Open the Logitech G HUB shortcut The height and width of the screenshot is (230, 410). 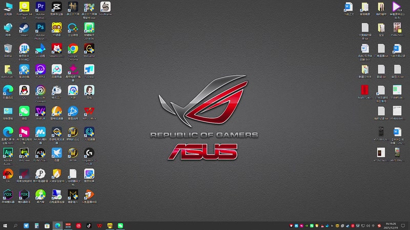pos(89,156)
